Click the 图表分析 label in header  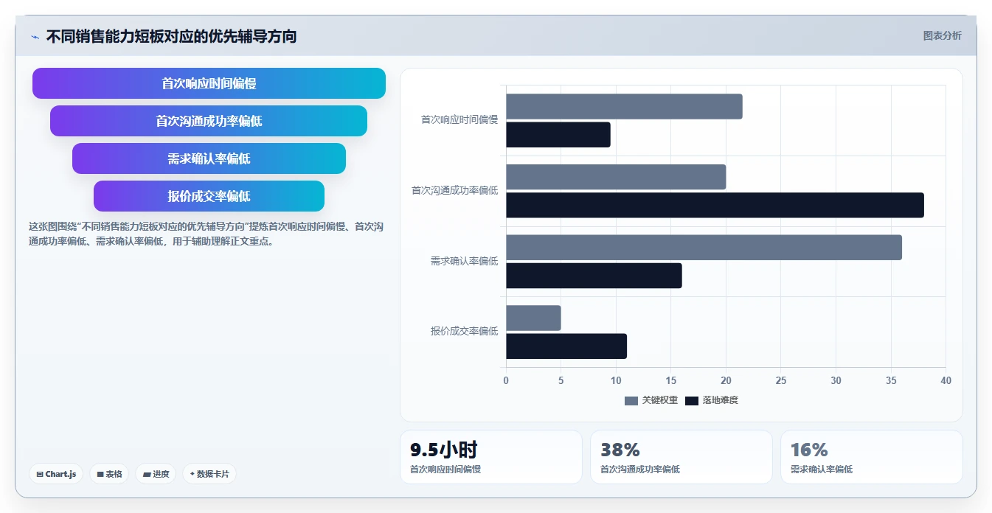[942, 35]
